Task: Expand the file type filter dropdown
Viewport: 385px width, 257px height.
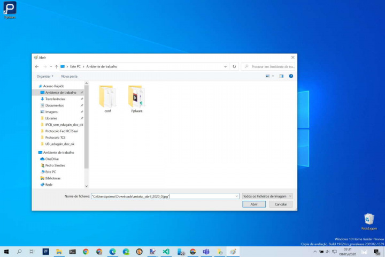Action: (x=267, y=196)
